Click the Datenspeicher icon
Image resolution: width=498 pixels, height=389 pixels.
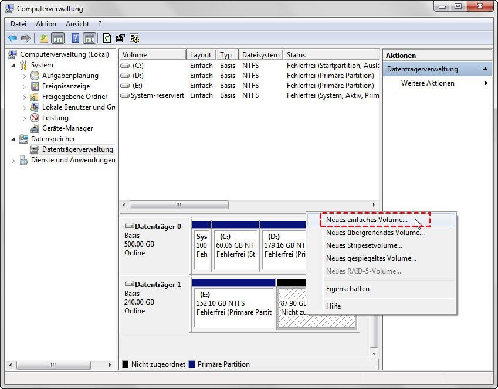(23, 139)
